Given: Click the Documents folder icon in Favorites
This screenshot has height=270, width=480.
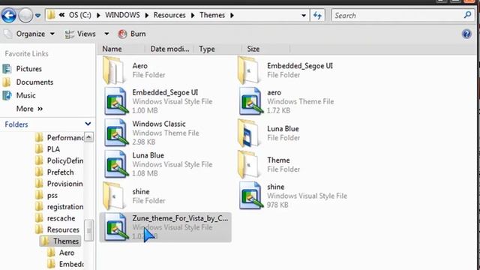Looking at the screenshot, I should [x=7, y=82].
